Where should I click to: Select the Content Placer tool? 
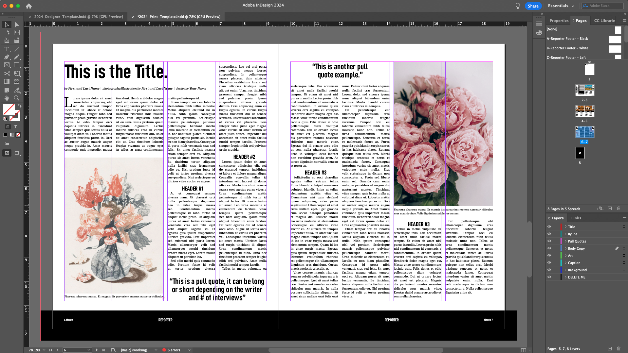click(x=17, y=41)
